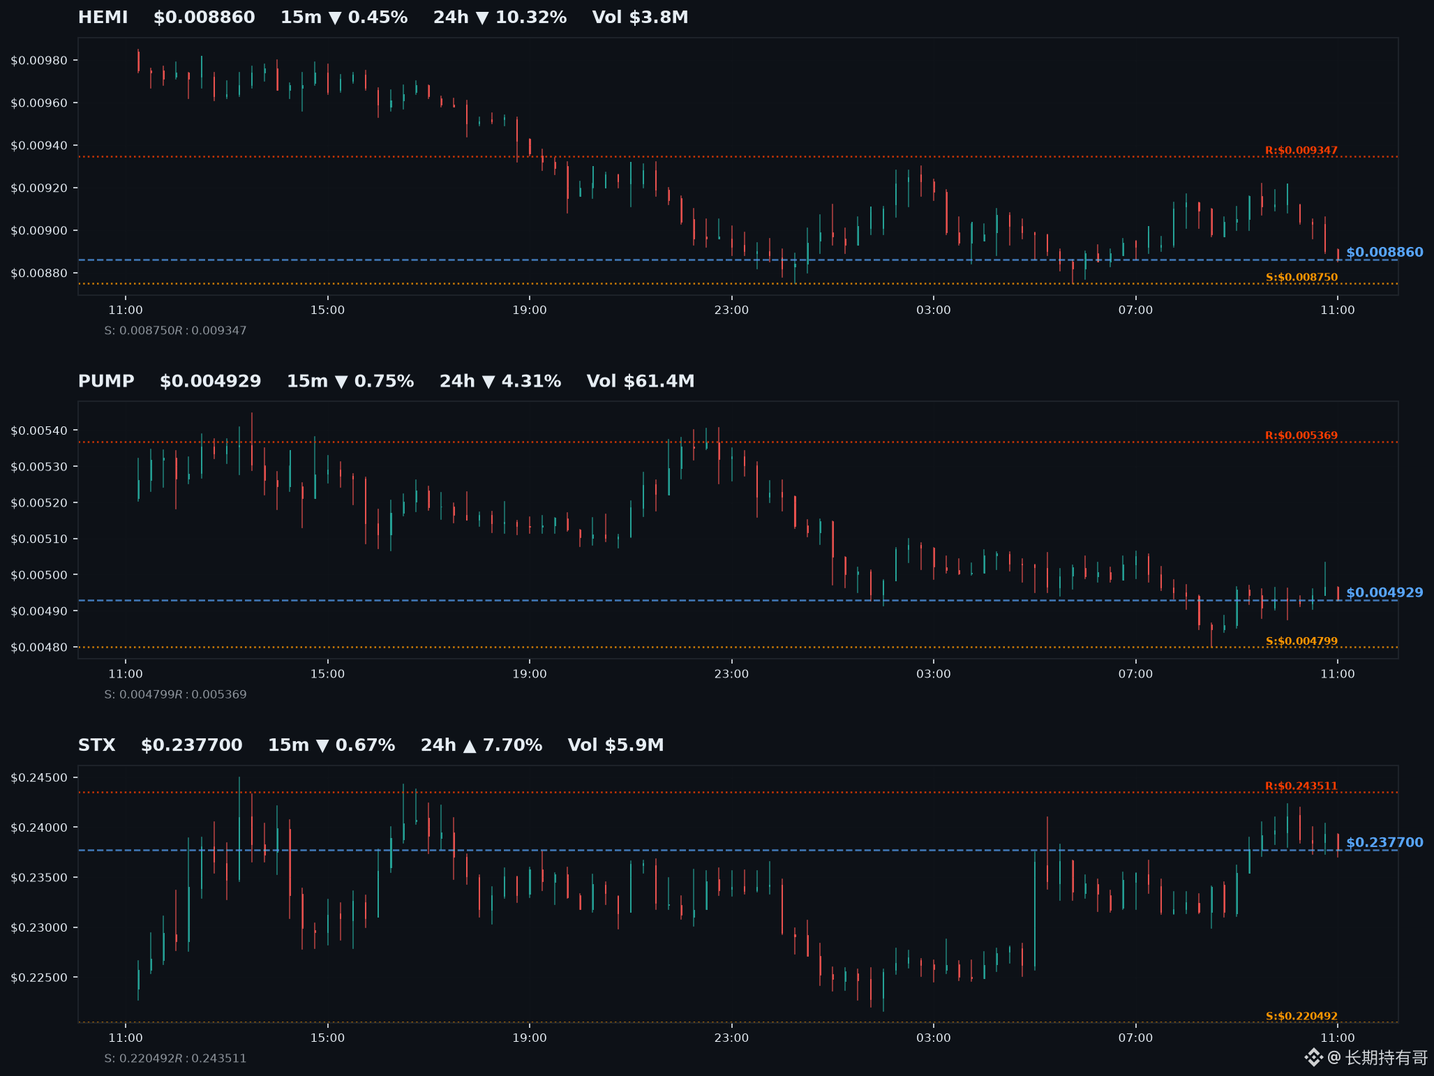Click the 07:00 tick on PUMP chart
The width and height of the screenshot is (1434, 1076).
tap(1135, 674)
